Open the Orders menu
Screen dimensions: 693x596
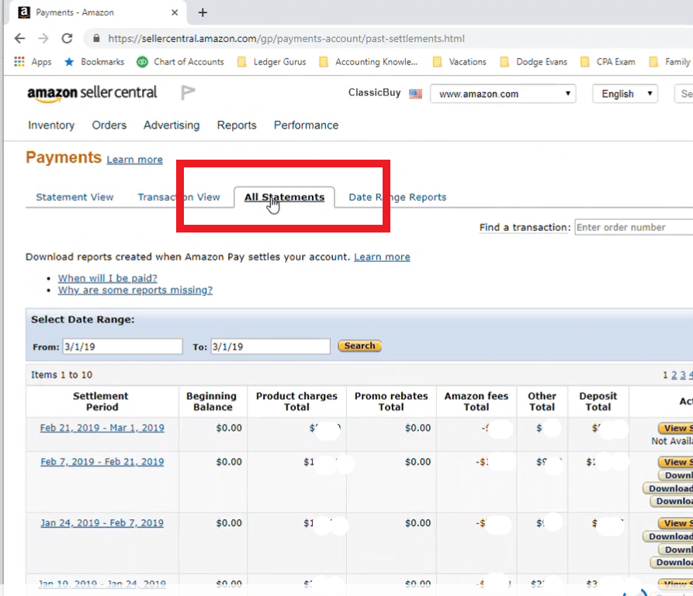(x=109, y=126)
